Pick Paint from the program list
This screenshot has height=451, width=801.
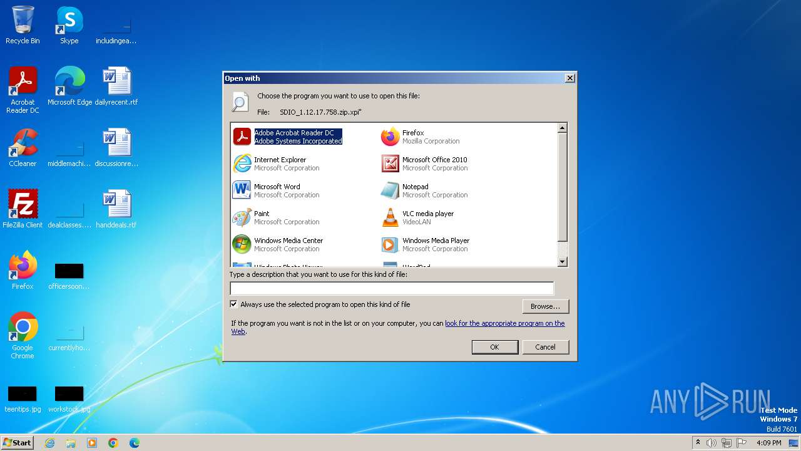(x=276, y=217)
